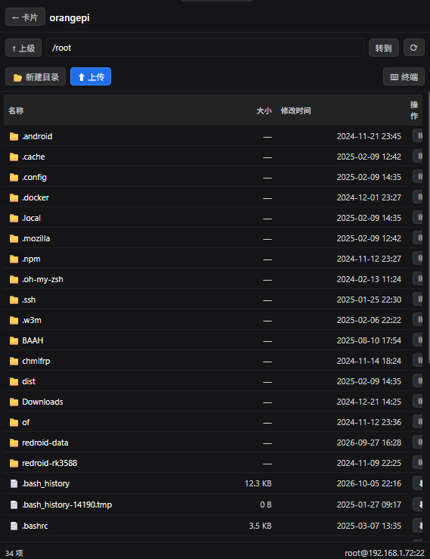Delete the .w3m folder via trash icon
Viewport: 430px width, 559px height.
(x=418, y=319)
